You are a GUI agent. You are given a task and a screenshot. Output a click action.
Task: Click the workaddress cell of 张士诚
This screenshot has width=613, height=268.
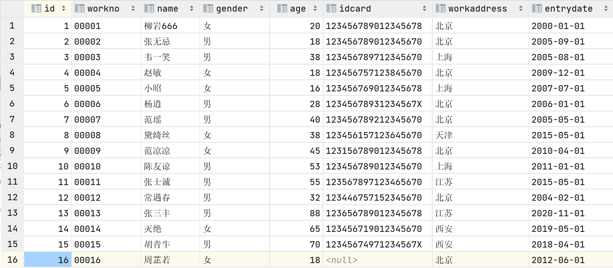point(480,182)
